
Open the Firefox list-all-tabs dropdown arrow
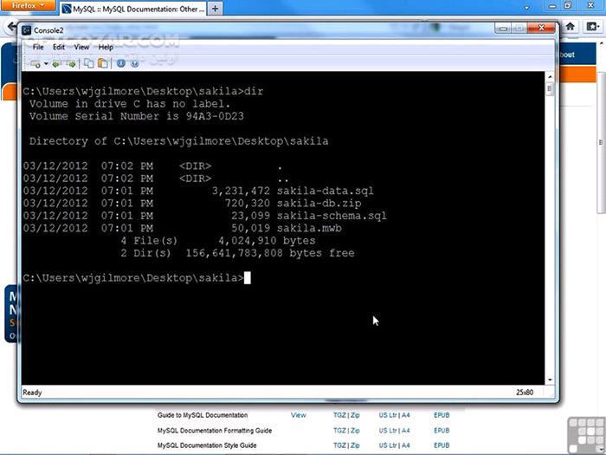click(x=526, y=8)
